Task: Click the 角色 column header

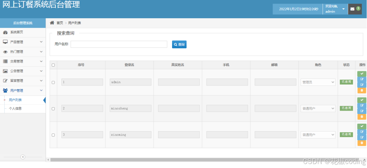Action: pos(318,65)
